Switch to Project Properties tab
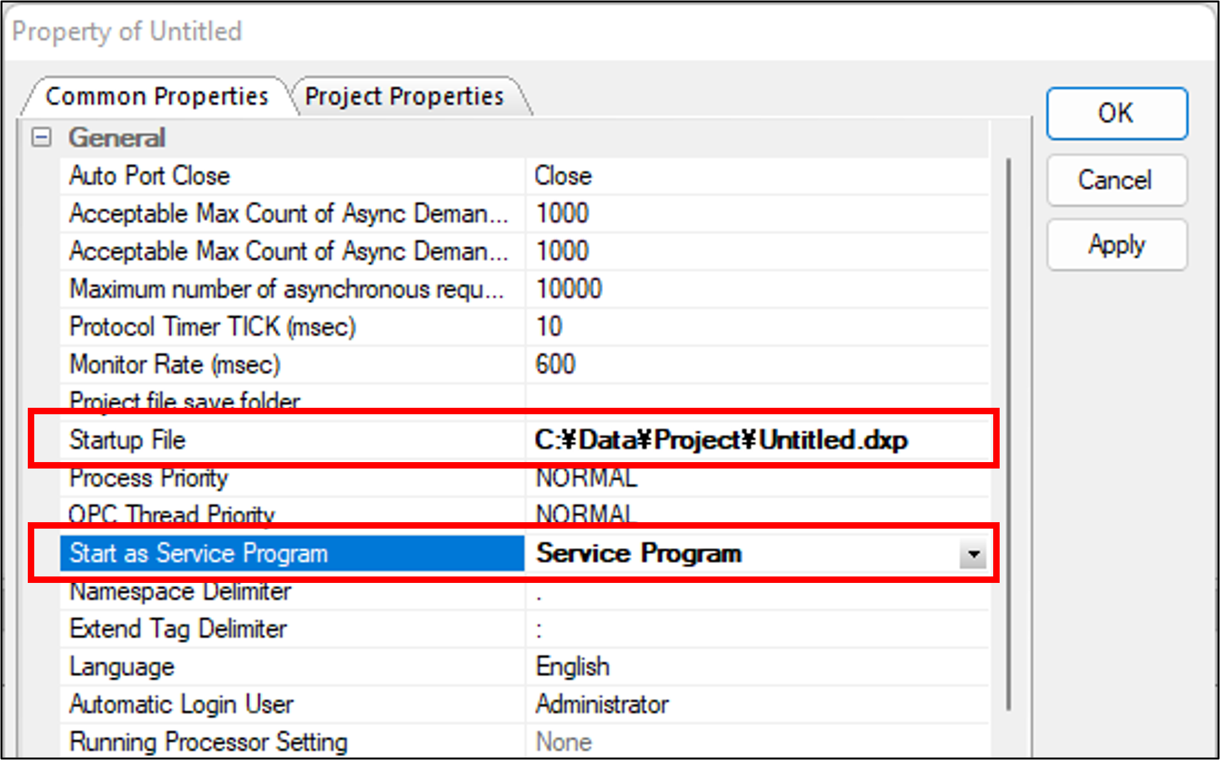The width and height of the screenshot is (1220, 760). point(405,97)
